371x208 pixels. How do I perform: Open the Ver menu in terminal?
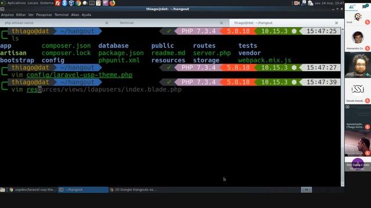point(31,14)
